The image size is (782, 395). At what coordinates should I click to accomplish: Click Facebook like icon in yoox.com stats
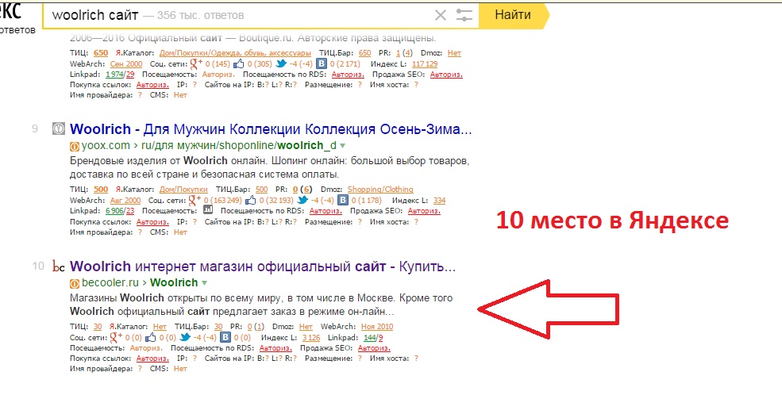(250, 200)
